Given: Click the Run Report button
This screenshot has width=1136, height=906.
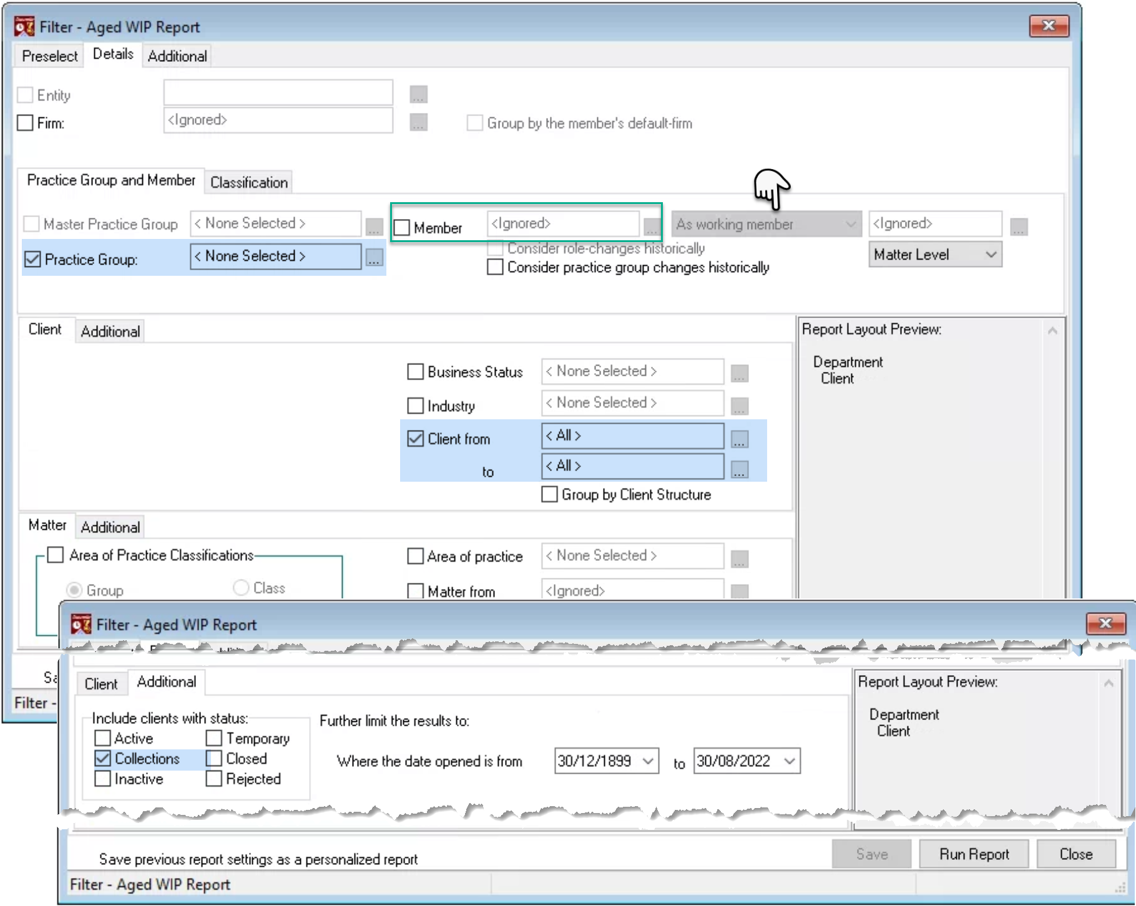Looking at the screenshot, I should (974, 854).
